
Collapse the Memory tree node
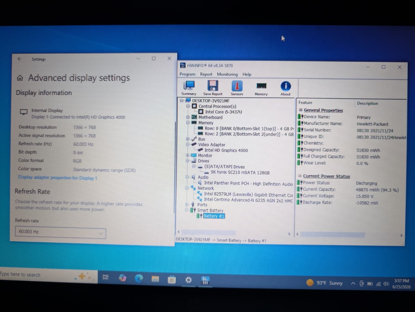pyautogui.click(x=188, y=123)
